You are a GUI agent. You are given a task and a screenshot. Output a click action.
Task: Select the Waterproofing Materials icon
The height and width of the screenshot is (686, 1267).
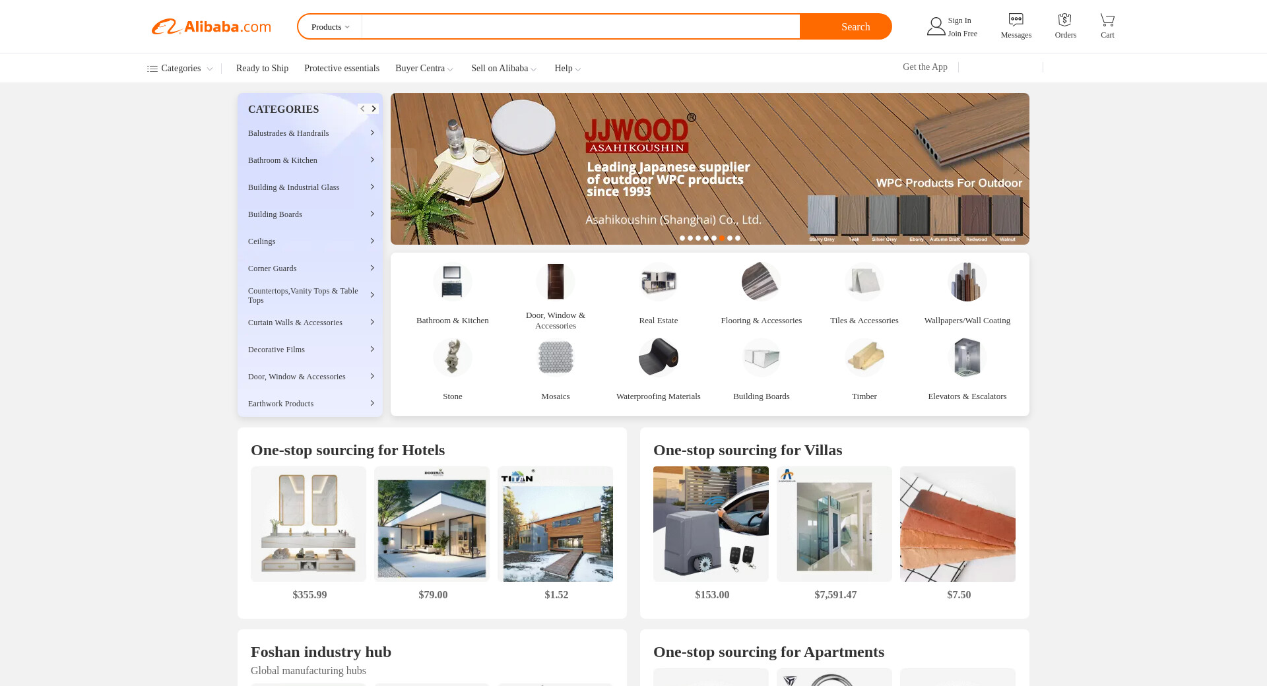click(659, 358)
